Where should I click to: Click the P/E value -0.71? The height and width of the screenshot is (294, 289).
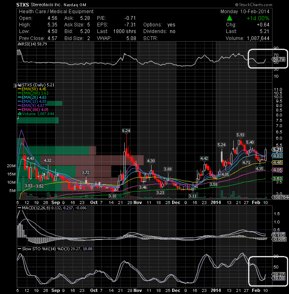tap(130, 18)
